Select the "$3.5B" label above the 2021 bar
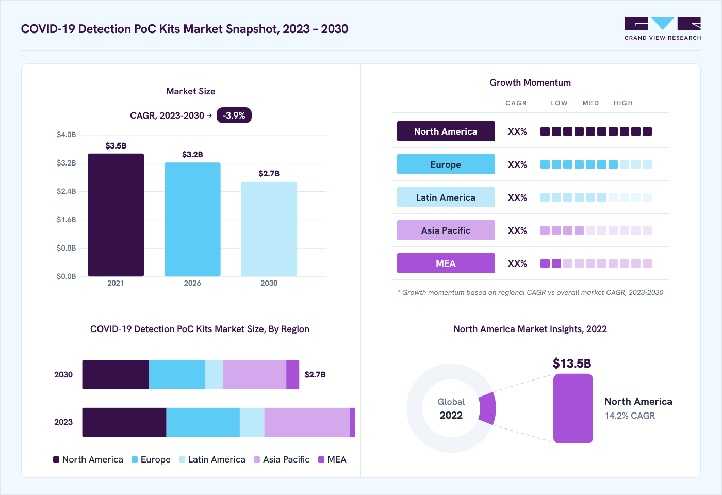722x495 pixels. (116, 146)
